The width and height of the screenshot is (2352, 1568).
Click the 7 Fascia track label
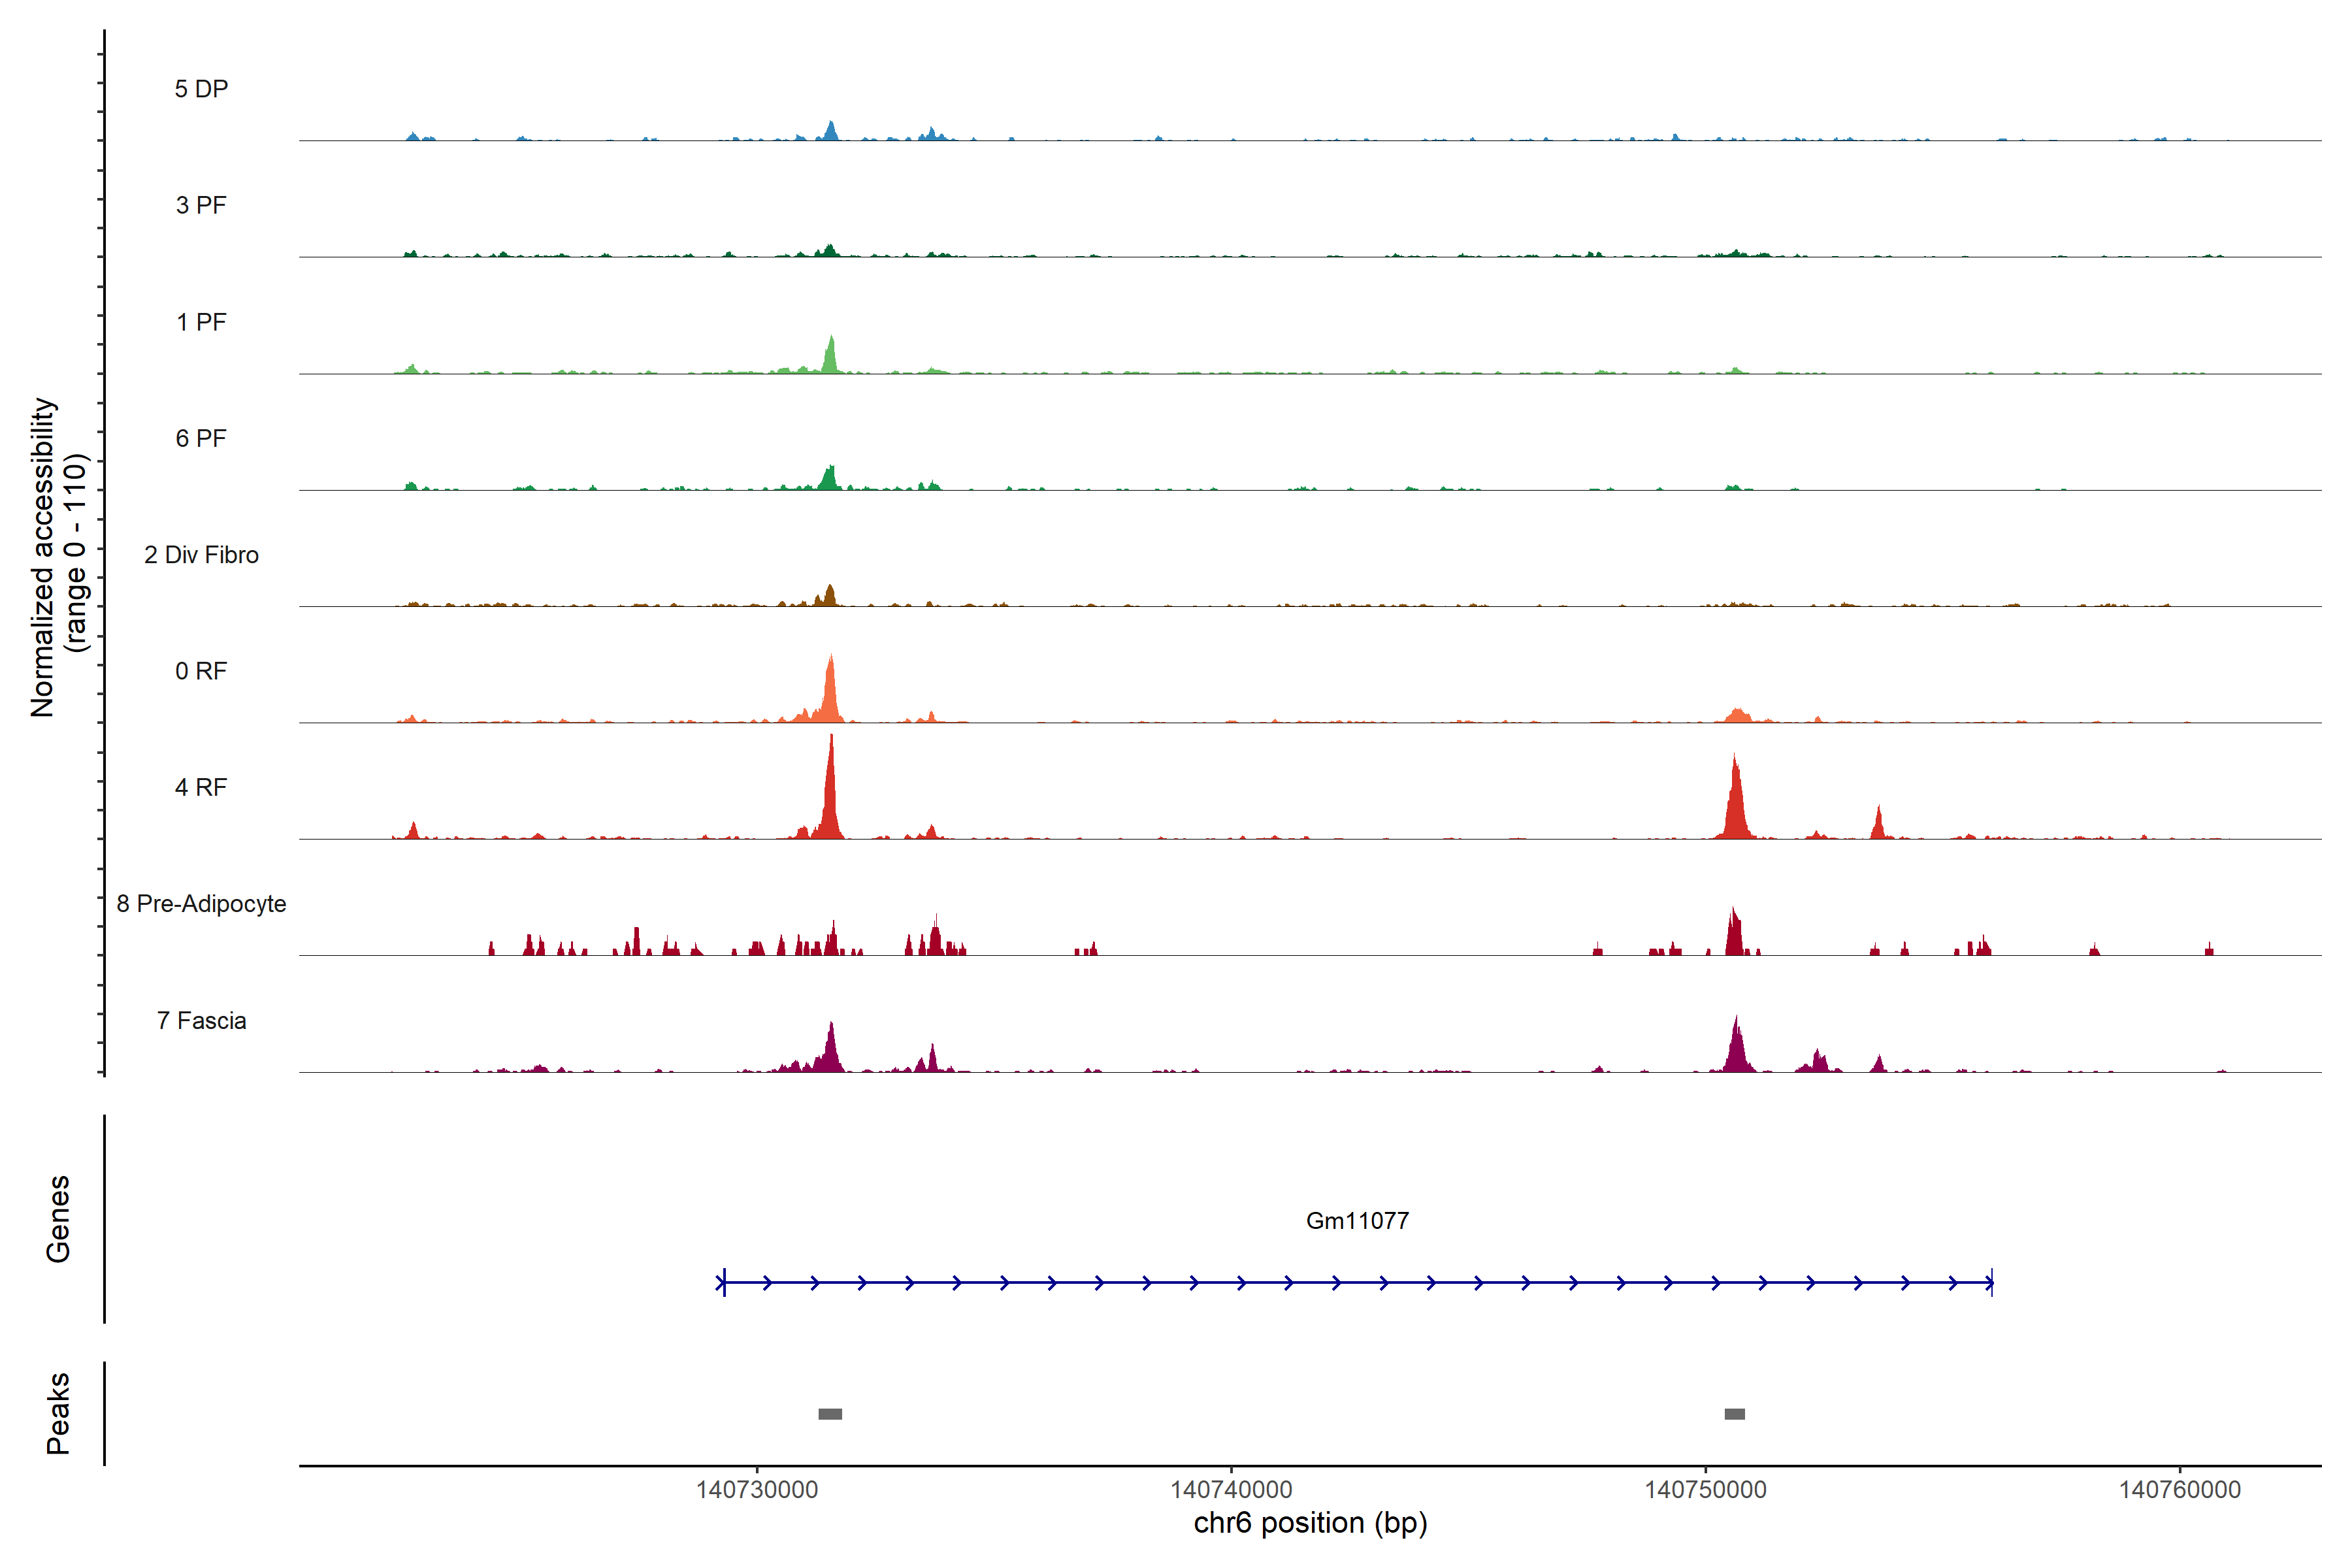[x=201, y=1020]
